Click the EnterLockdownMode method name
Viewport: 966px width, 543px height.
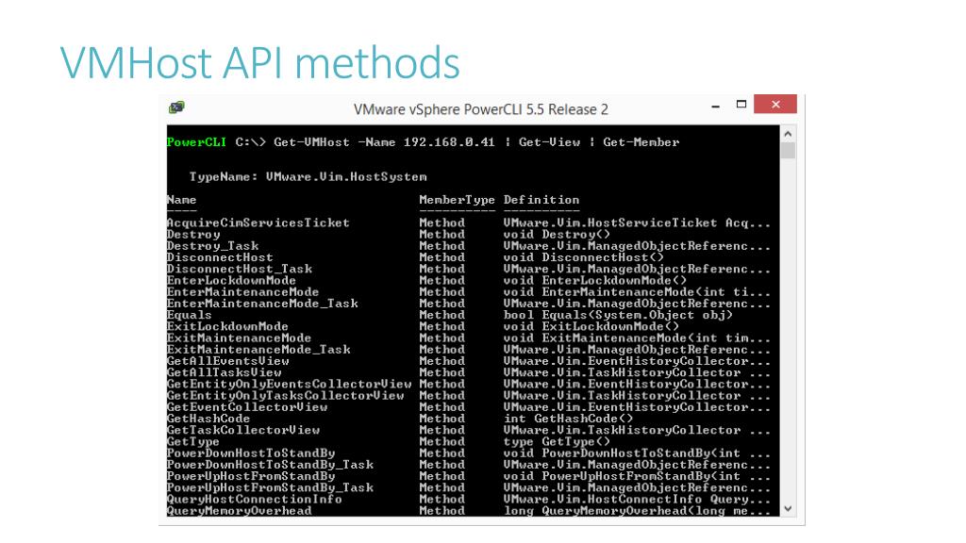[232, 281]
